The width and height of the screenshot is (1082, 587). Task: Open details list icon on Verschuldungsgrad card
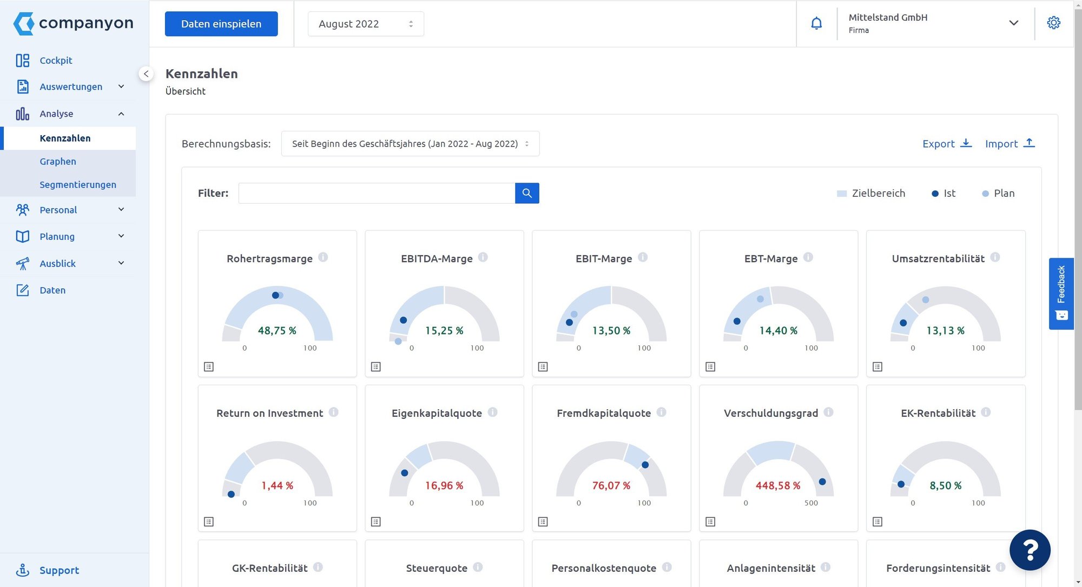tap(711, 522)
